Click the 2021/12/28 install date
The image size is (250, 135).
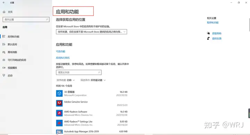[x=122, y=115]
